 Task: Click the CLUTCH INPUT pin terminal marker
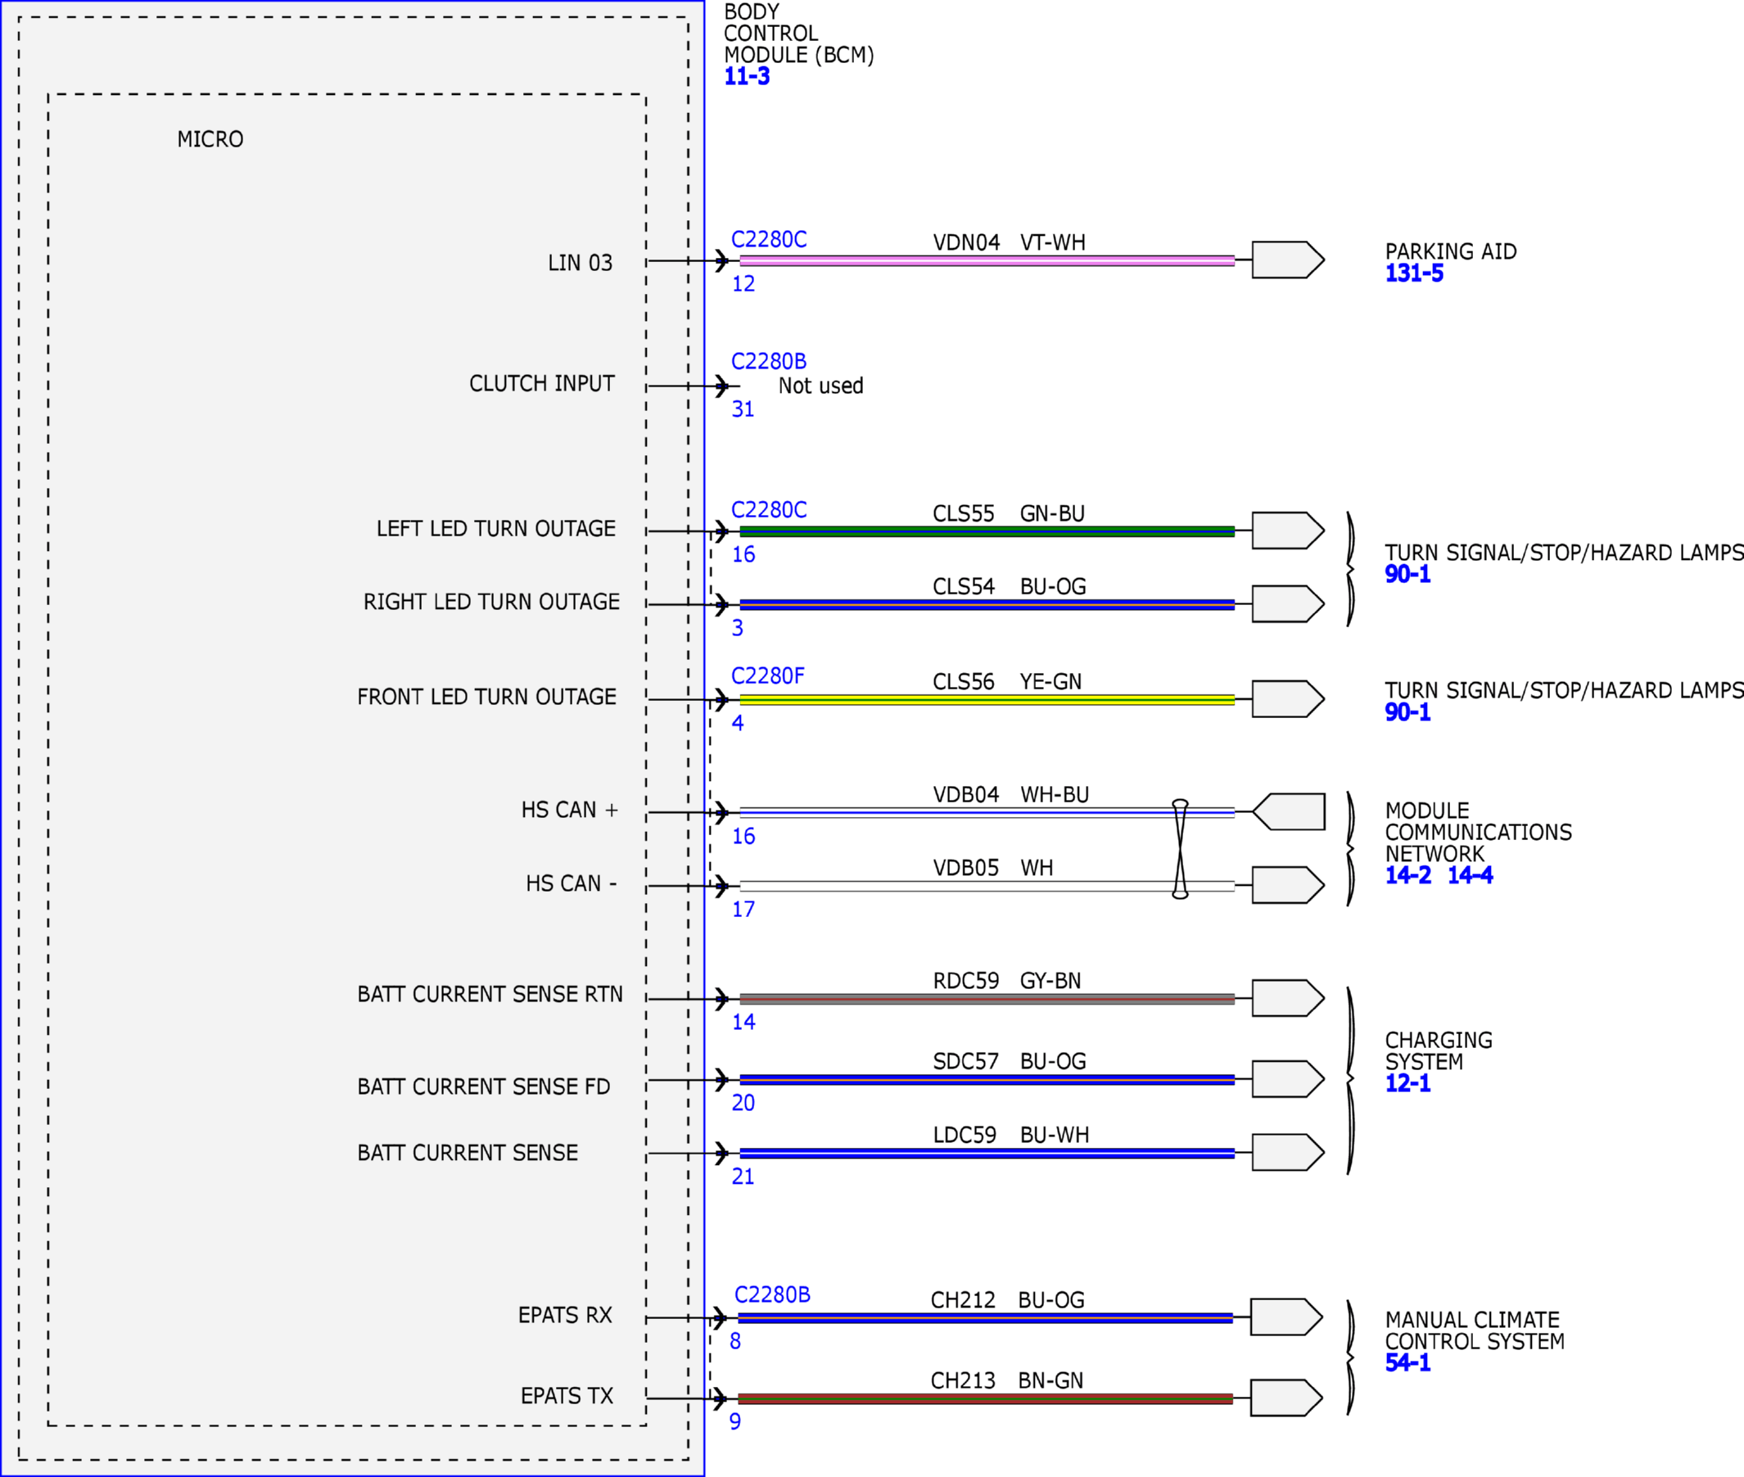tap(721, 386)
